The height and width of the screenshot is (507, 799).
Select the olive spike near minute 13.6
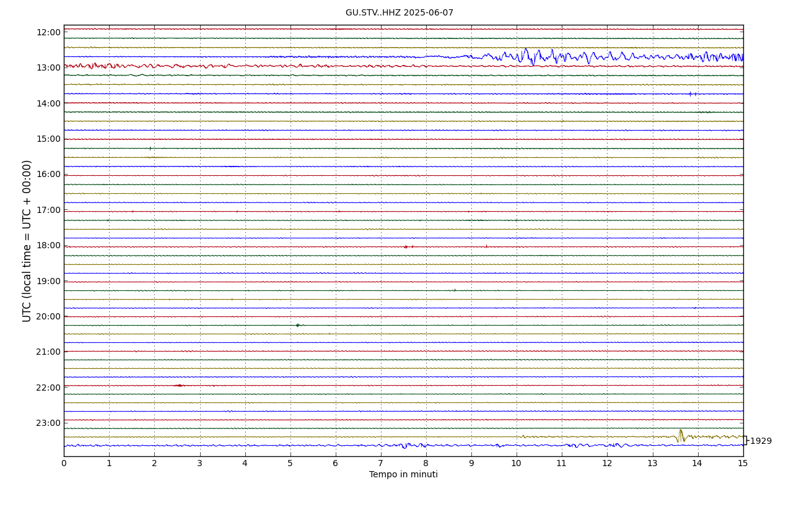coord(680,435)
